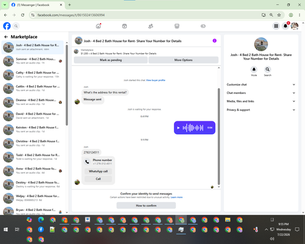
Task: Open the Facebook search icon
Action: coord(16,26)
